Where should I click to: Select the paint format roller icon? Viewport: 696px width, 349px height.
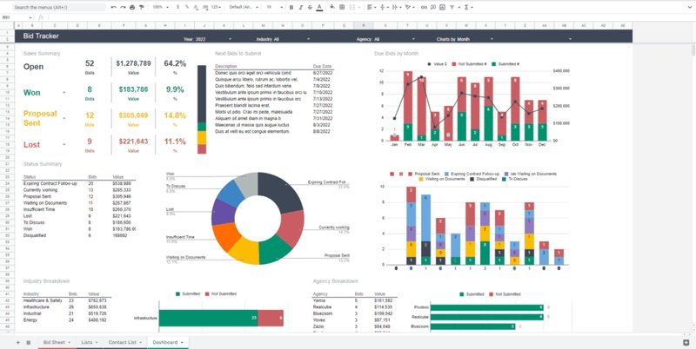[142, 7]
